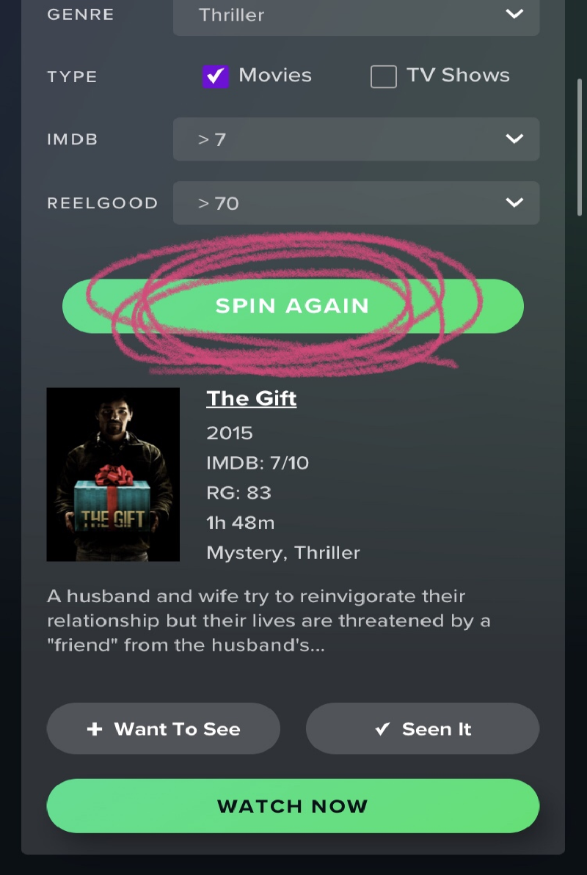This screenshot has height=875, width=587.
Task: Click the truncated movie description text
Action: coord(269,620)
